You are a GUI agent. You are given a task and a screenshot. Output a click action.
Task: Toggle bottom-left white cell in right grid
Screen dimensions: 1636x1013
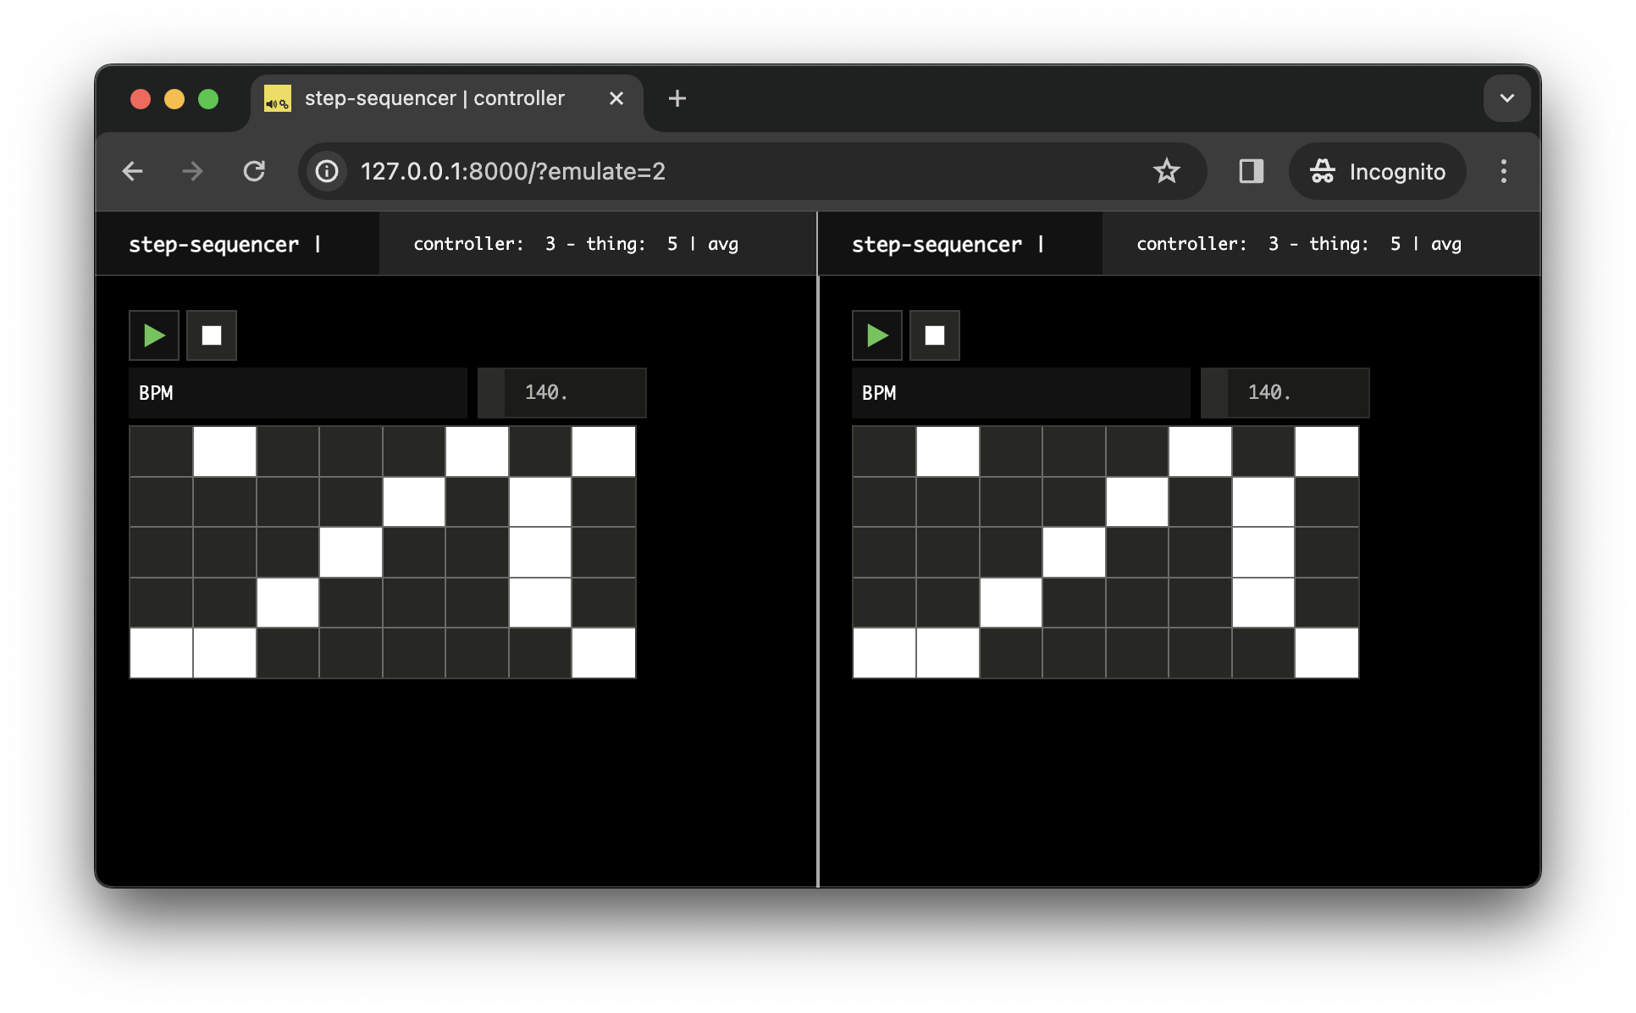tap(884, 653)
